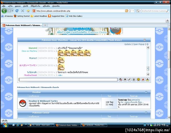Click the Myanoct username in shoutbox
The width and height of the screenshot is (171, 133).
33,58
